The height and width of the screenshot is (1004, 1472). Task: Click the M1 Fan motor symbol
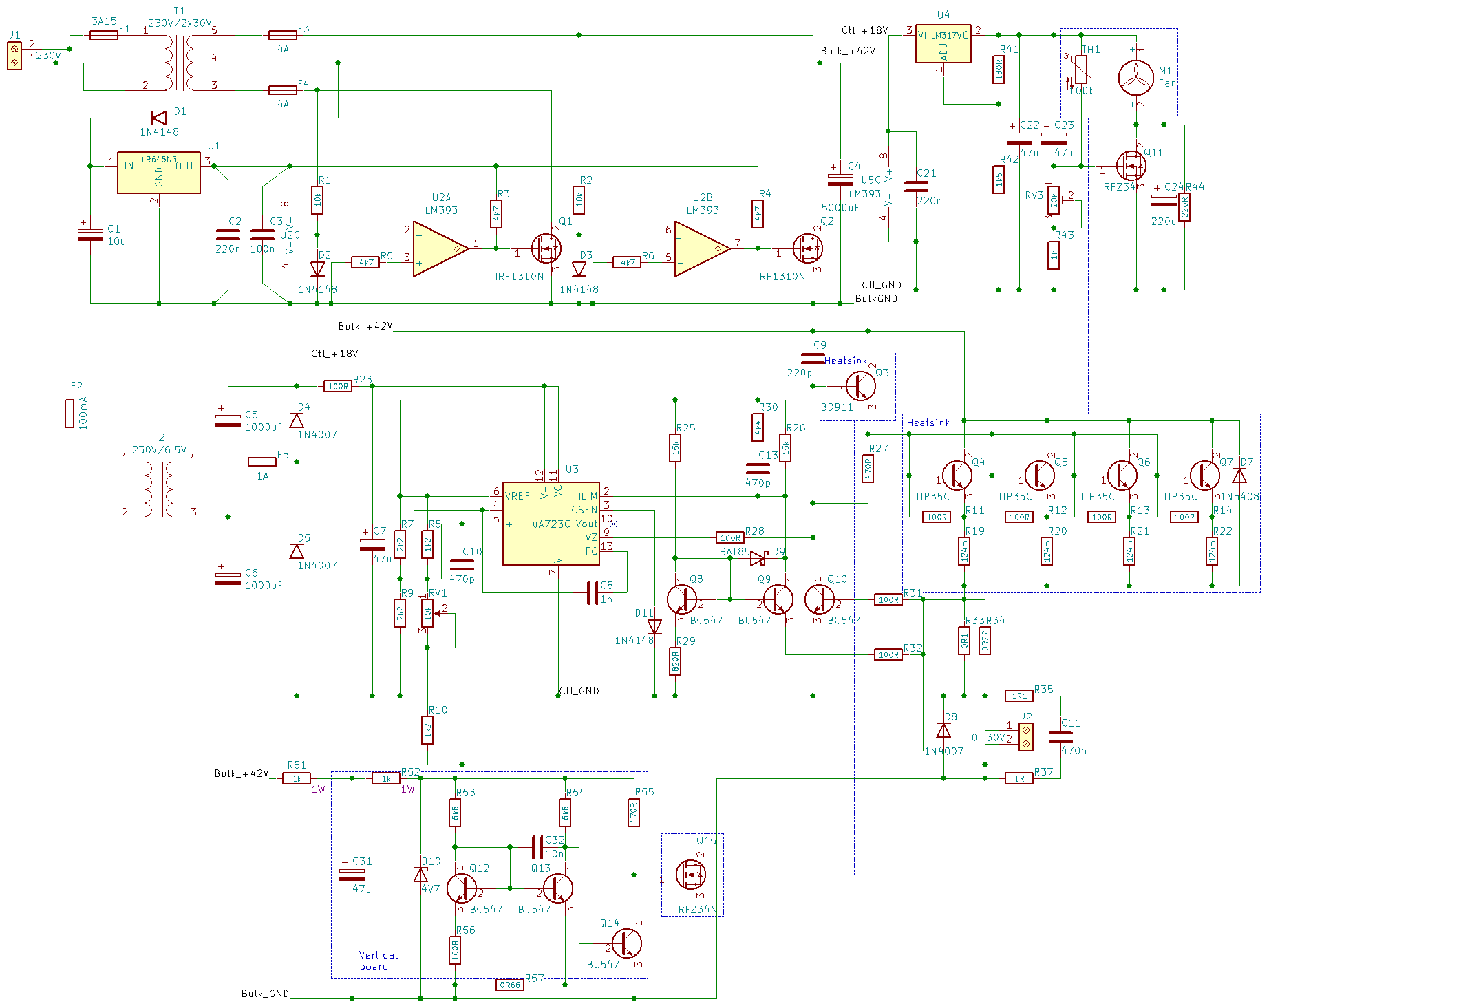pyautogui.click(x=1136, y=78)
